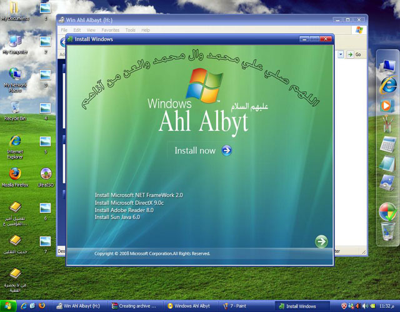Open the Favorites menu in Win Ahl Albayt window

click(110, 30)
